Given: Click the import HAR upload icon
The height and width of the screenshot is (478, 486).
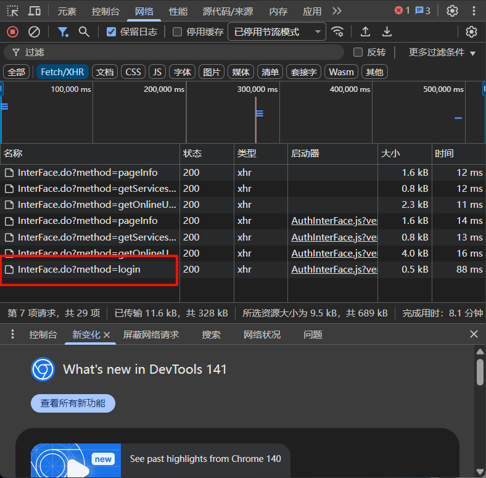Looking at the screenshot, I should pos(365,31).
